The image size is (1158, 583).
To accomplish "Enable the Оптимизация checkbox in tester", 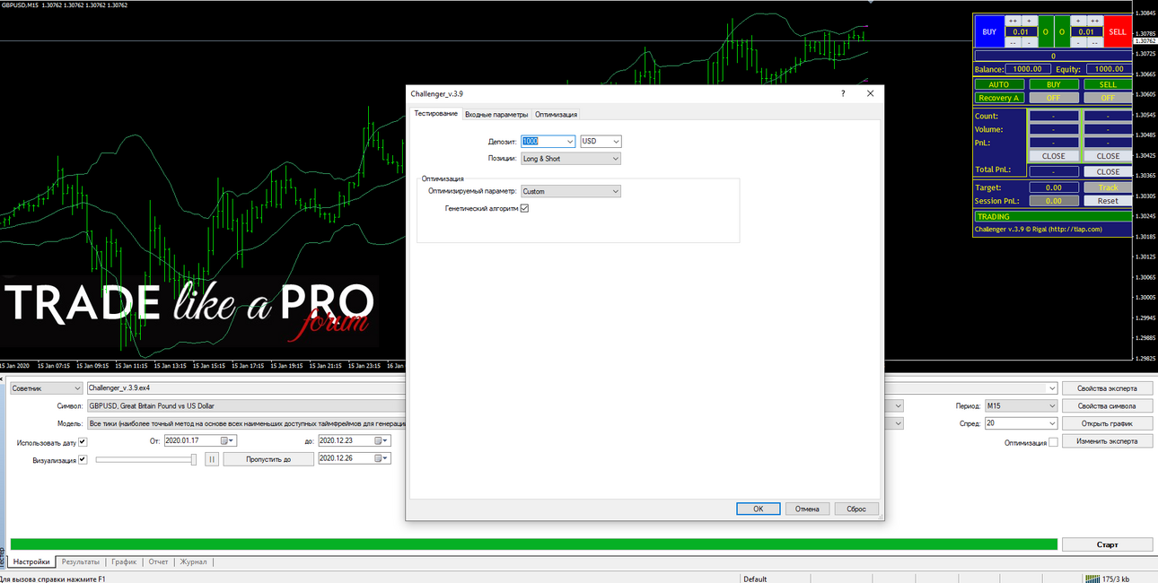I will (x=1054, y=441).
